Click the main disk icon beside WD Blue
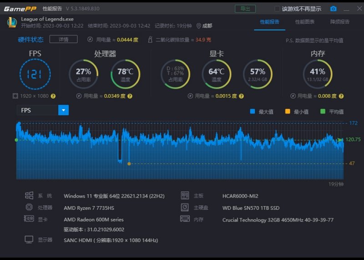Screen dimensions: 364x260 pos(185,207)
